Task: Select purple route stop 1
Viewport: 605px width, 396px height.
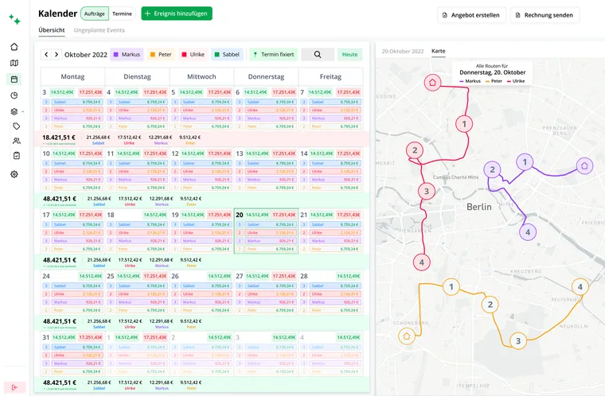Action: 525,161
